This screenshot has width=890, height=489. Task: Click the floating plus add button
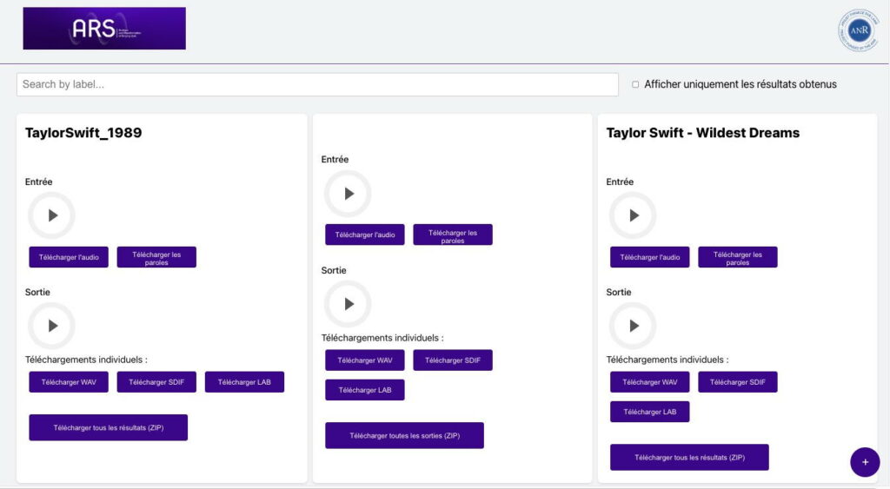tap(865, 462)
